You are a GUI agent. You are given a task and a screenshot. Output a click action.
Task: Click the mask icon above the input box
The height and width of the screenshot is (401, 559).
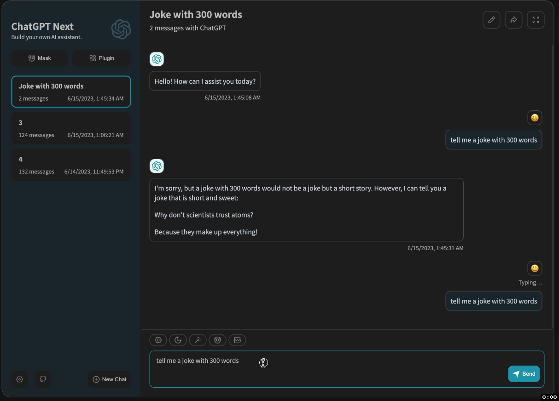pyautogui.click(x=217, y=340)
